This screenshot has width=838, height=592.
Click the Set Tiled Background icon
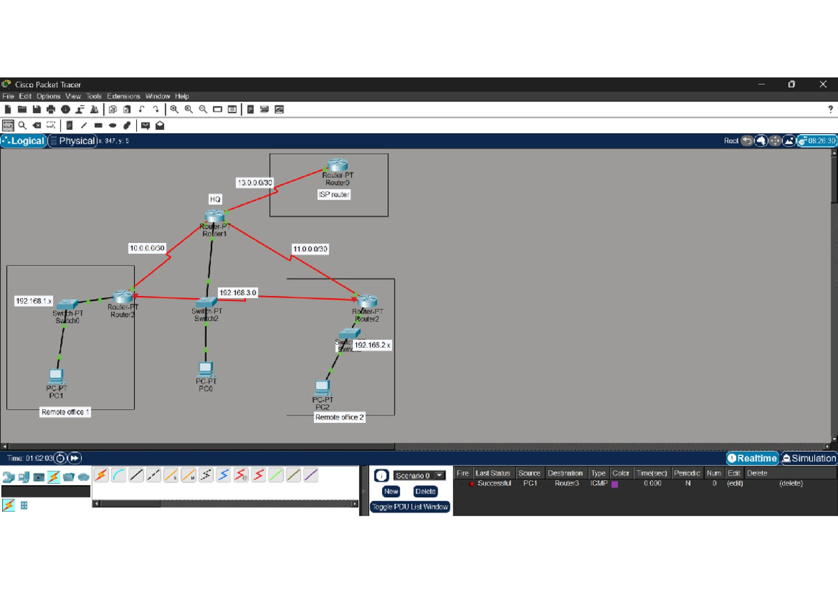tap(790, 141)
